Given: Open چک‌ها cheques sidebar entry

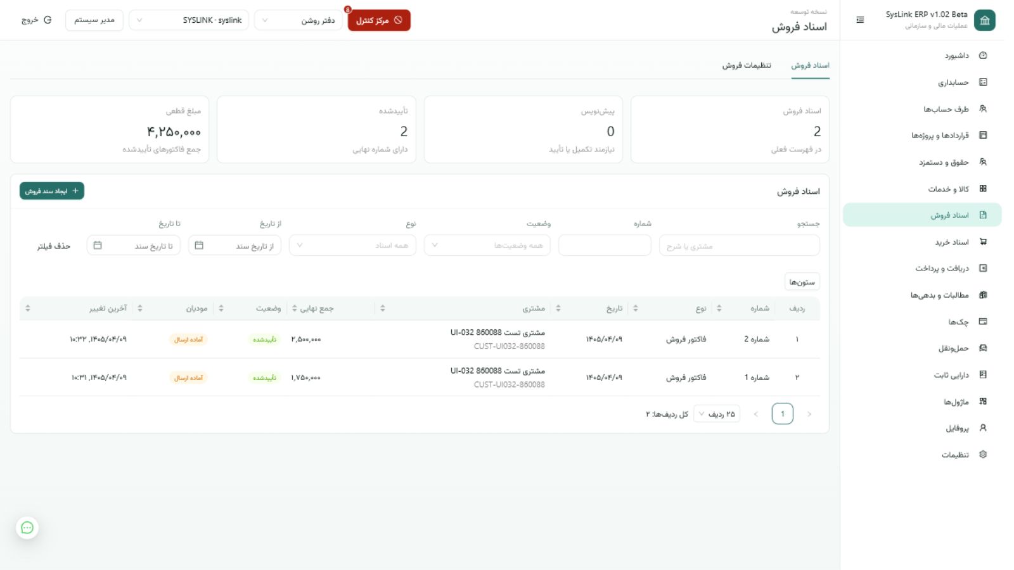Looking at the screenshot, I should [922, 322].
